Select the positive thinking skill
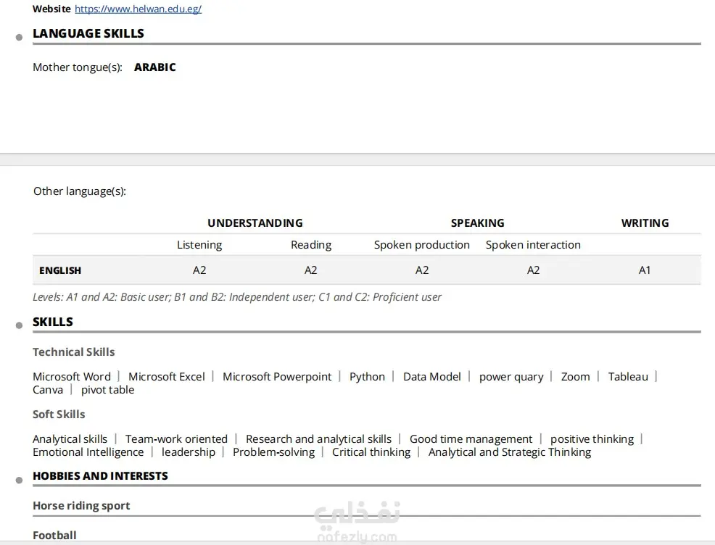Screen dimensions: 715x545 pyautogui.click(x=592, y=439)
